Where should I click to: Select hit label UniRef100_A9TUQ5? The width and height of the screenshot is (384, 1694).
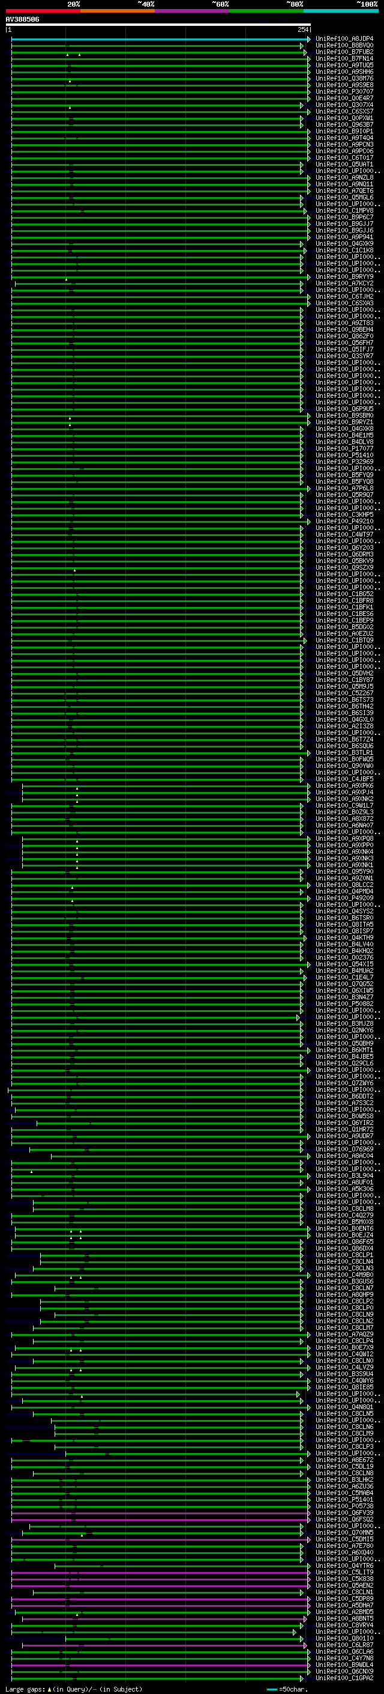click(x=344, y=65)
